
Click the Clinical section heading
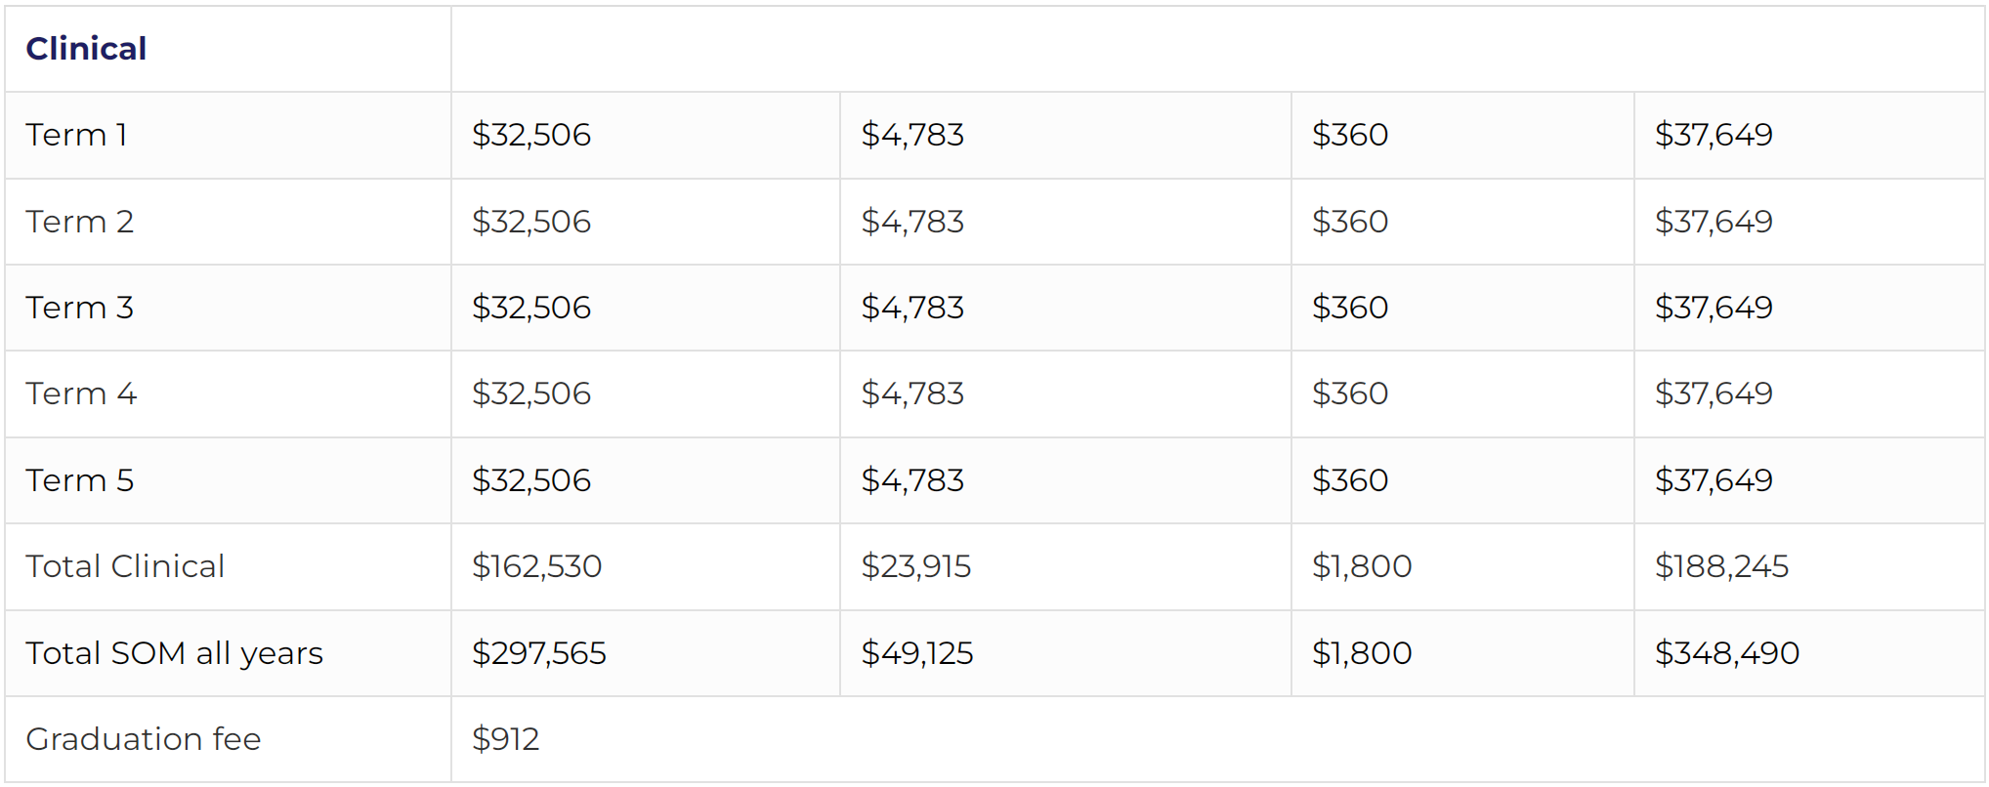coord(86,49)
